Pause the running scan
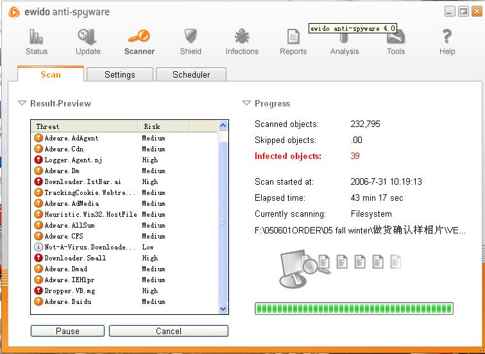Viewport: 485px width, 354px height. tap(67, 331)
